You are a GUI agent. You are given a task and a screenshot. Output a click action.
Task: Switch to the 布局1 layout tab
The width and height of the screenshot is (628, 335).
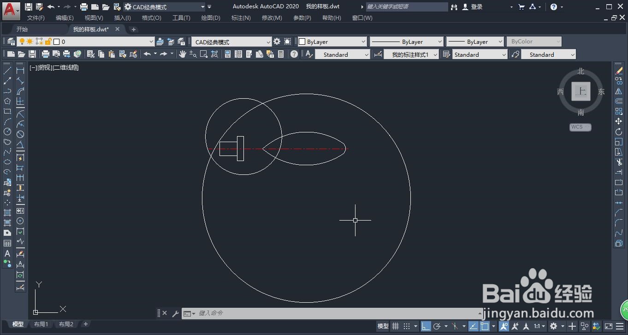pos(41,324)
